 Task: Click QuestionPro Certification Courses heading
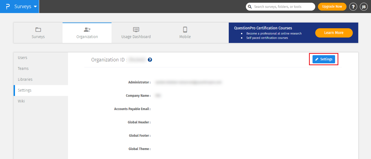[x=263, y=28]
